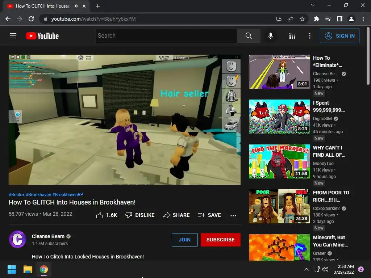The height and width of the screenshot is (278, 371).
Task: Open Chrome profile icon
Action: click(x=351, y=19)
